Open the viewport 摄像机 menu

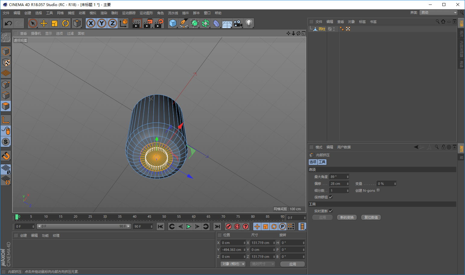(36, 33)
